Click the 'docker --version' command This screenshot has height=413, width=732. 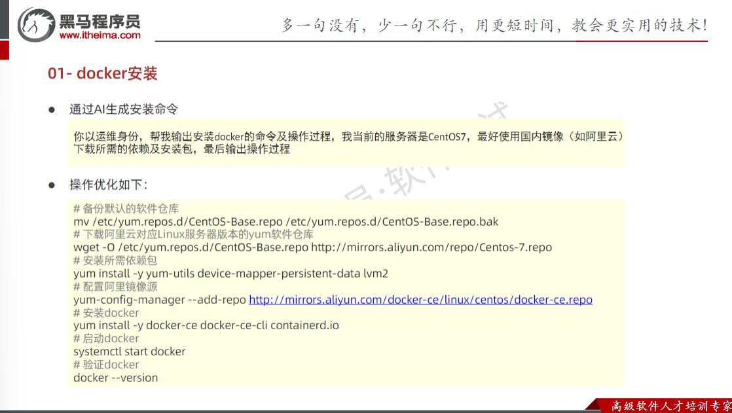[x=116, y=378]
